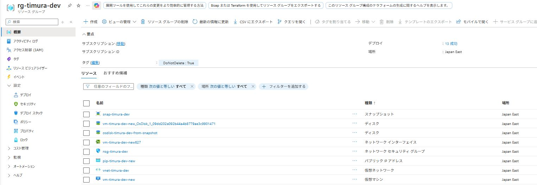Open the ビューの管理 dropdown
The width and height of the screenshot is (537, 185).
119,22
